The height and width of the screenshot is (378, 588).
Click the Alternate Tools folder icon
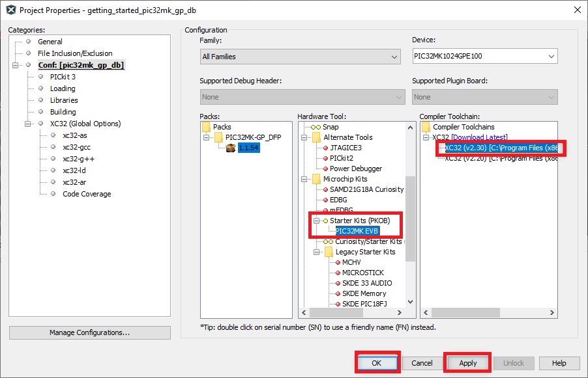coord(316,137)
